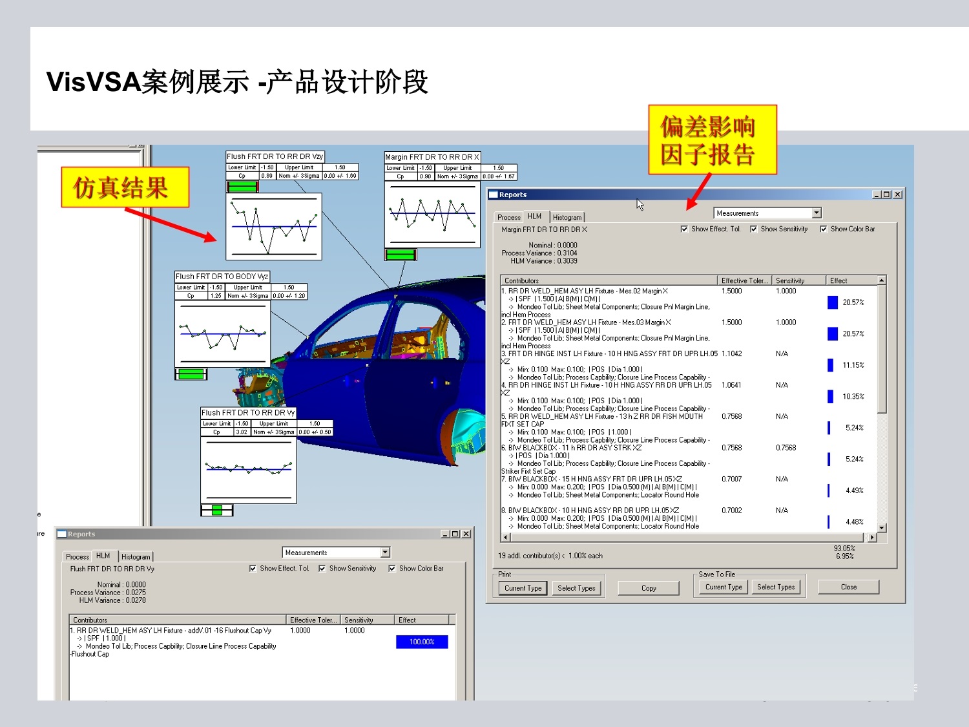Close upper Reports window with X icon
969x727 pixels.
897,195
